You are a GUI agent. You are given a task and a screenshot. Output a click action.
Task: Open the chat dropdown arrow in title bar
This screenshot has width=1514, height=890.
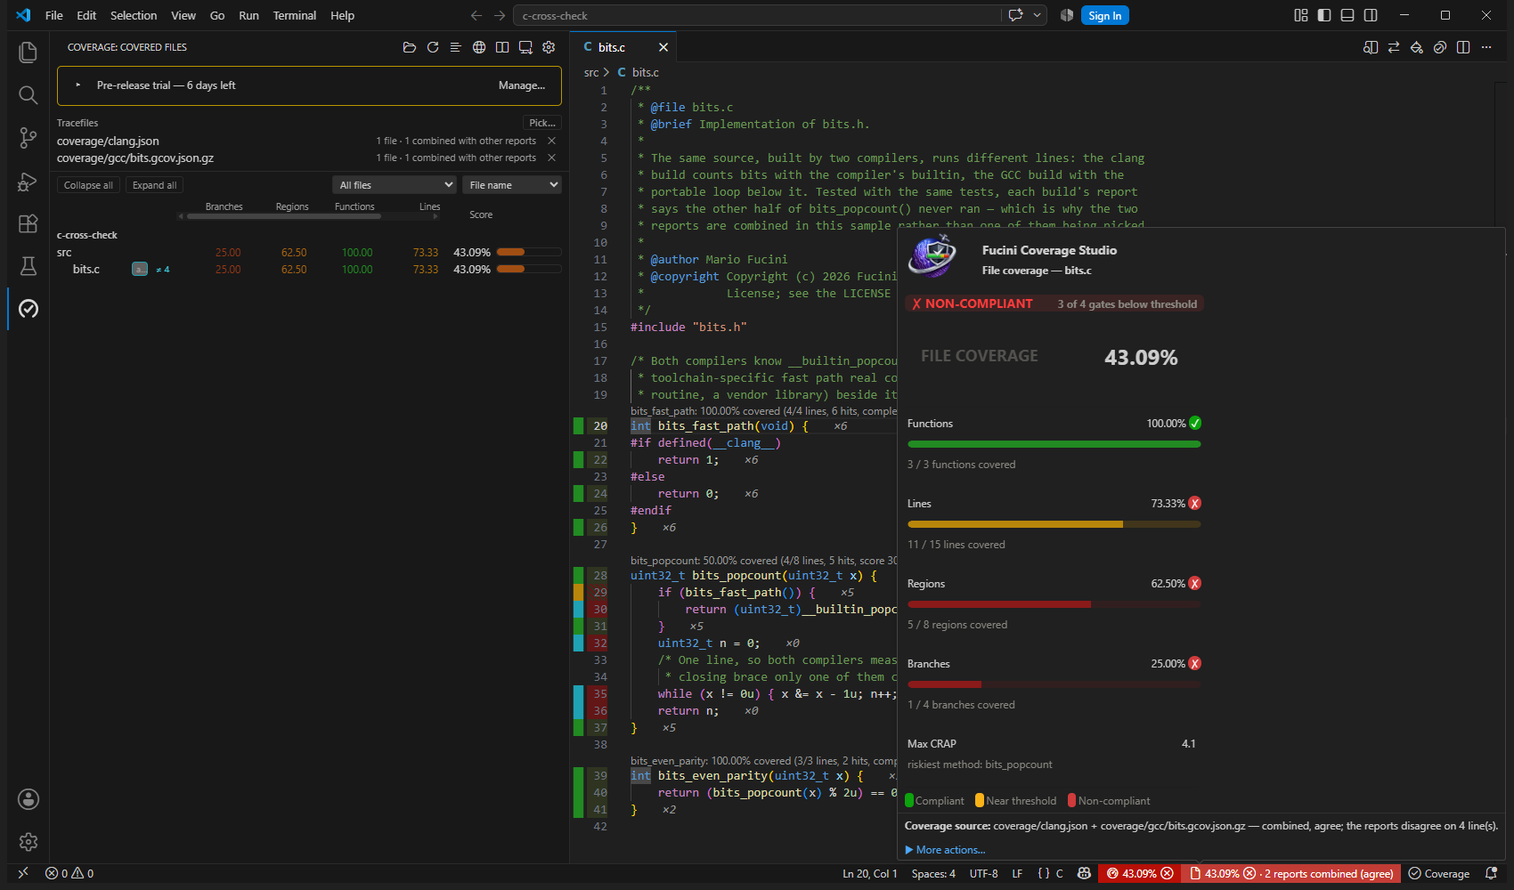[1037, 15]
